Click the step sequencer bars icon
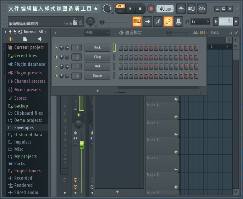The image size is (243, 199). (x=202, y=33)
